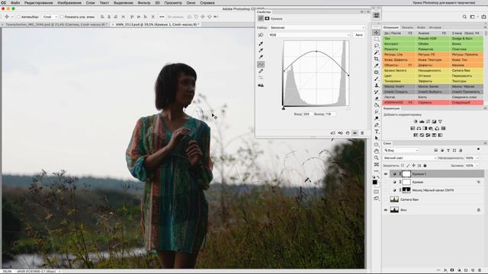The image size is (488, 274).
Task: Click the Авто button in Curves
Action: coord(359,35)
